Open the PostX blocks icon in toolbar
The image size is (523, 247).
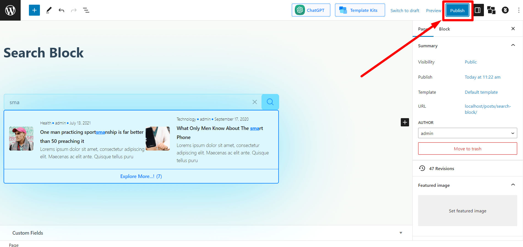[491, 10]
